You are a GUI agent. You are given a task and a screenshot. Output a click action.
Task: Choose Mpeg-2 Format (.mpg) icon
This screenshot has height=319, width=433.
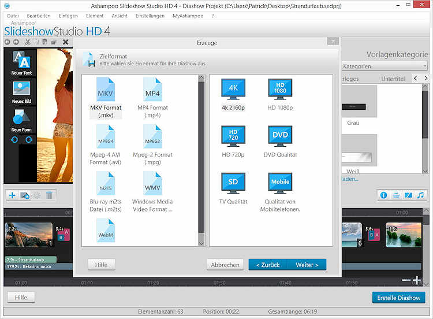tap(152, 136)
